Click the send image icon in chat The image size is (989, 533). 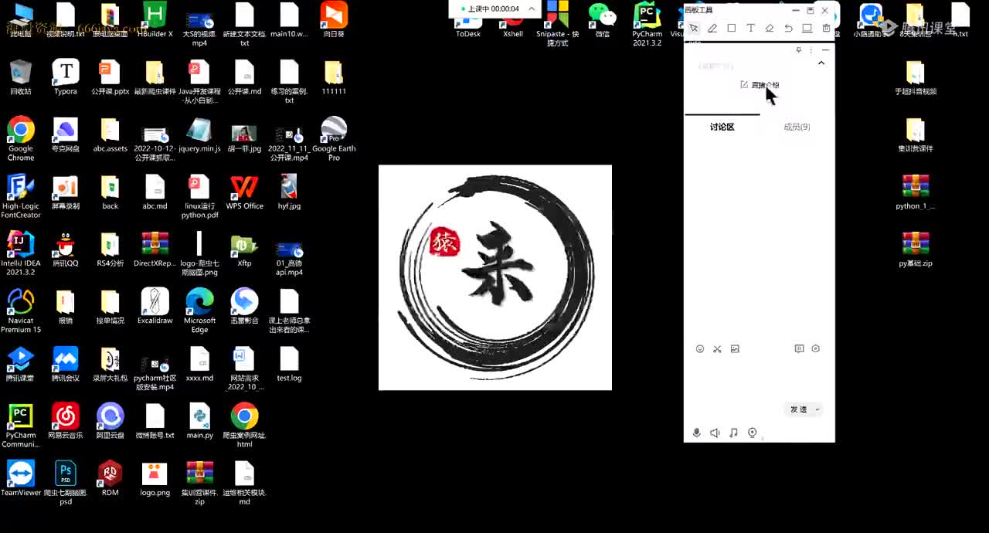(735, 349)
